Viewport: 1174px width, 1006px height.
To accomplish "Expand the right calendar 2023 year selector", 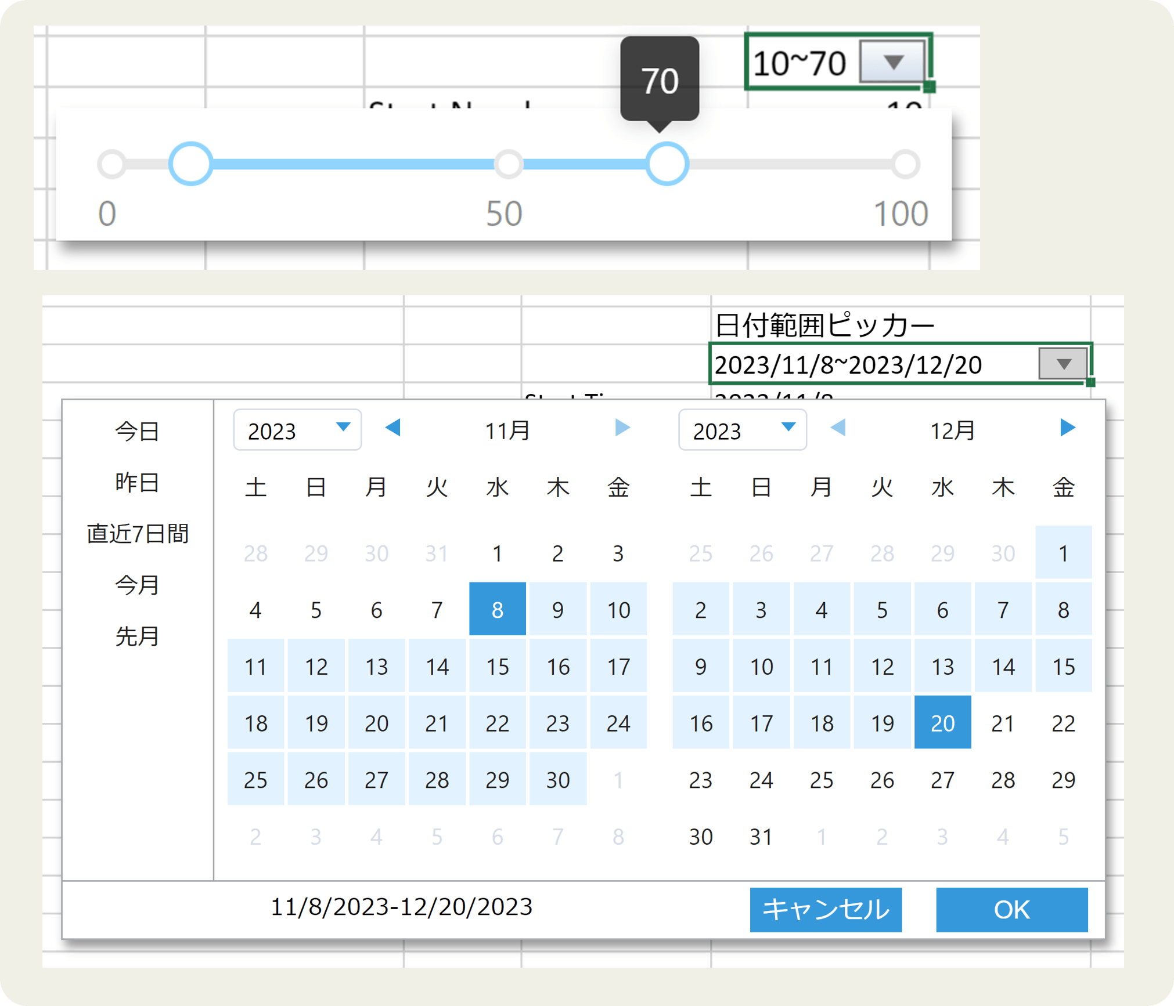I will click(742, 430).
